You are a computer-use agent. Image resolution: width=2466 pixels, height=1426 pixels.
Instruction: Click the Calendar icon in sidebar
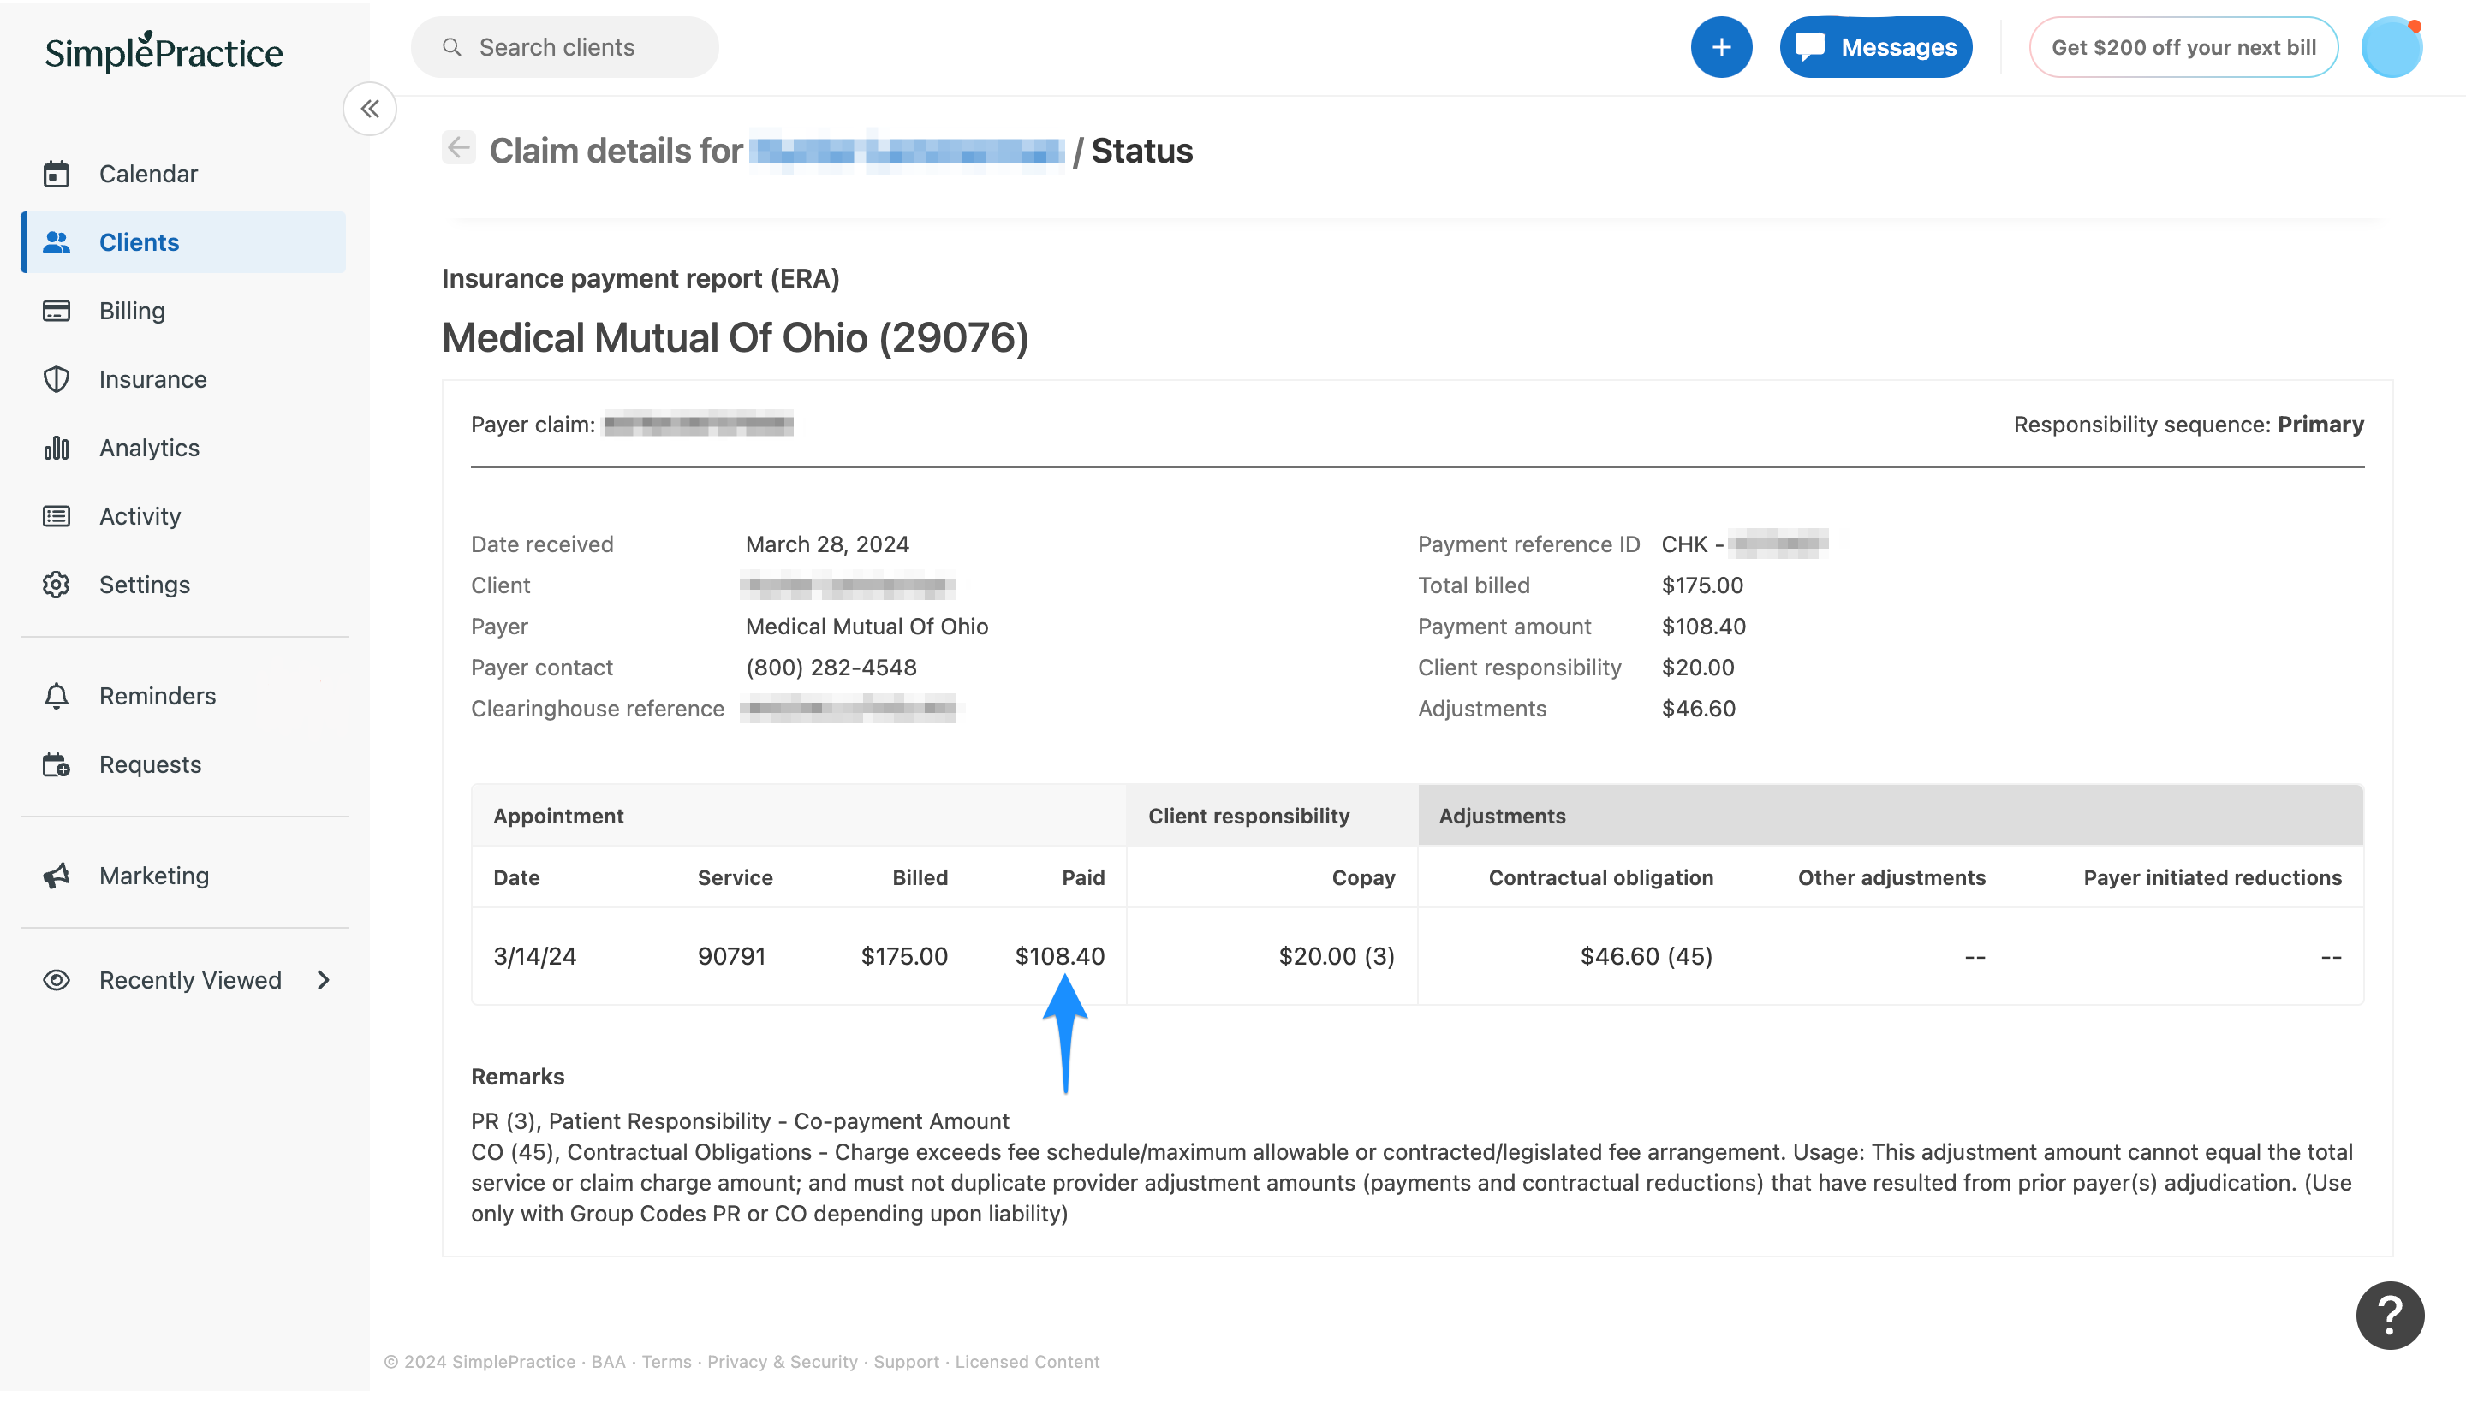pos(57,174)
